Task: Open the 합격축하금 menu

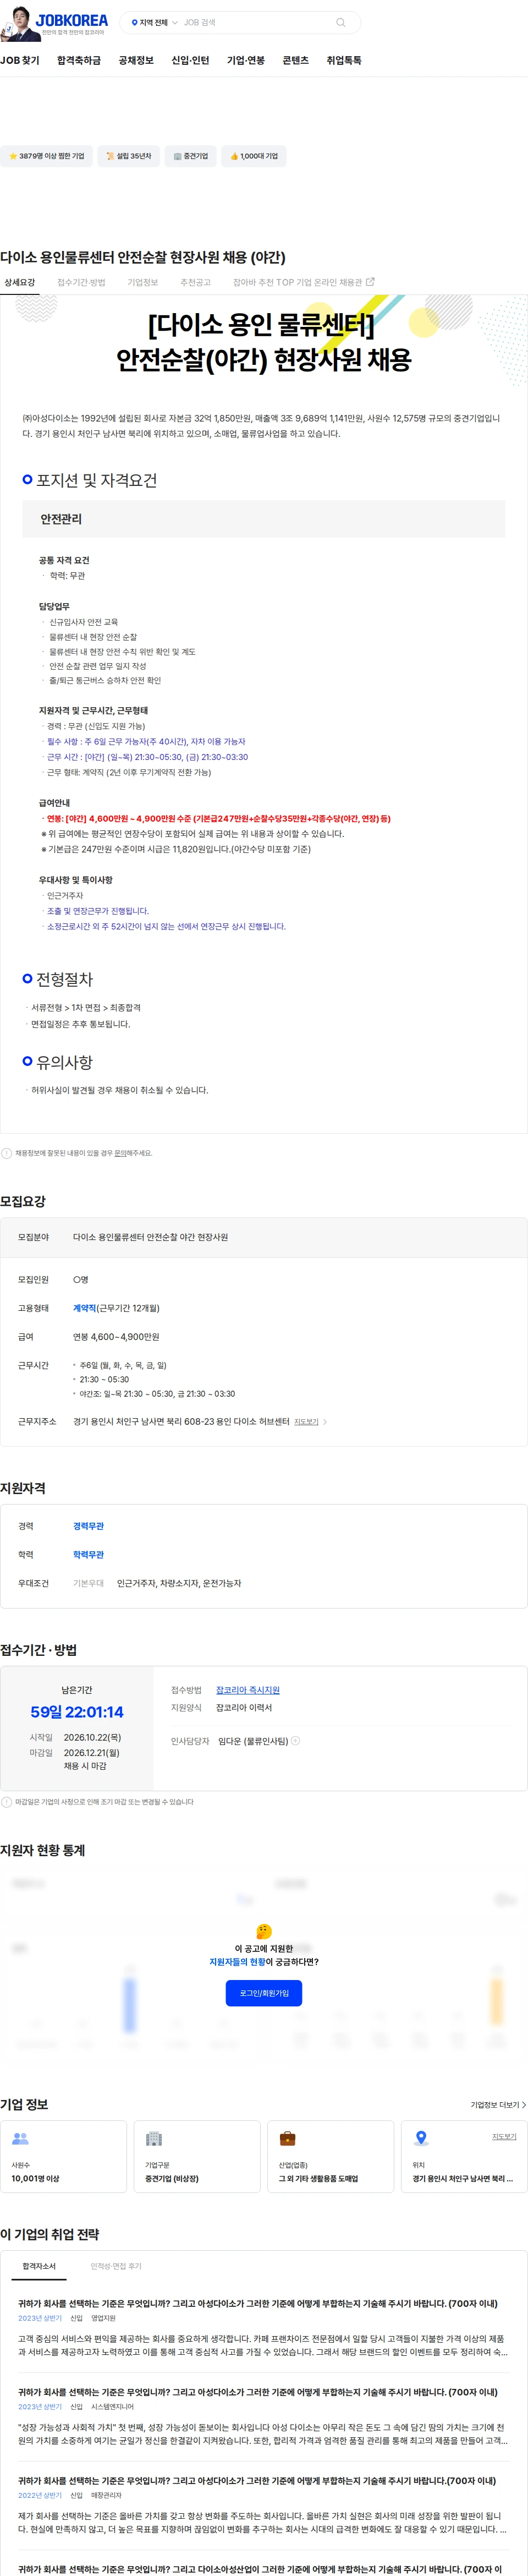Action: coord(79,61)
